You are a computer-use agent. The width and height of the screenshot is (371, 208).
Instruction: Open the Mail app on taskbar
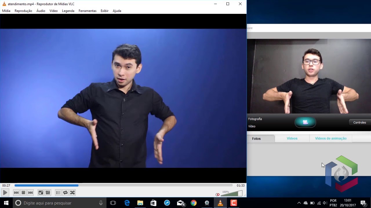click(x=181, y=203)
